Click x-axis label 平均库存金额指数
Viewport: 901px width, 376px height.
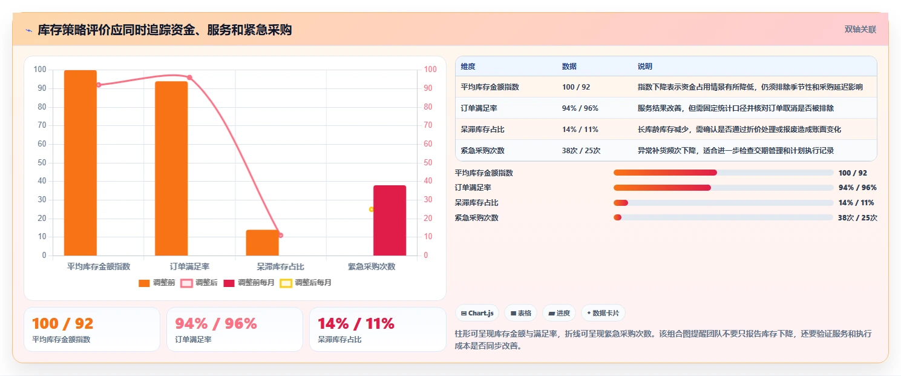click(x=99, y=266)
